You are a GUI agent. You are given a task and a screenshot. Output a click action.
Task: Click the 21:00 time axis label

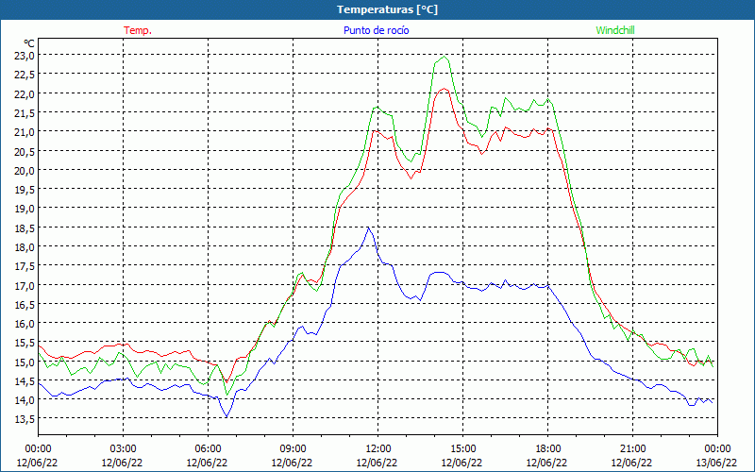tap(632, 449)
